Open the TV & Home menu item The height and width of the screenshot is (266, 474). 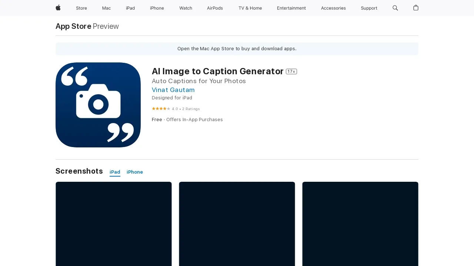click(x=250, y=8)
